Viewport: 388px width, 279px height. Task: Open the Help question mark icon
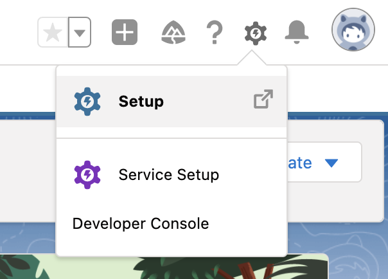click(x=215, y=32)
